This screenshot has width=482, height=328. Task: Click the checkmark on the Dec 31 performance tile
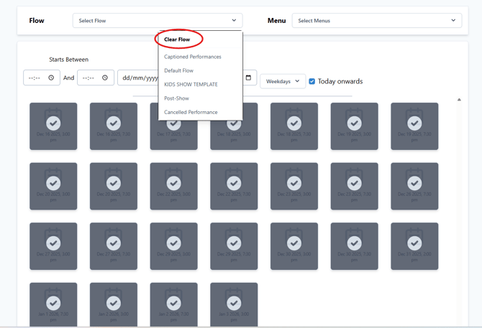click(414, 243)
